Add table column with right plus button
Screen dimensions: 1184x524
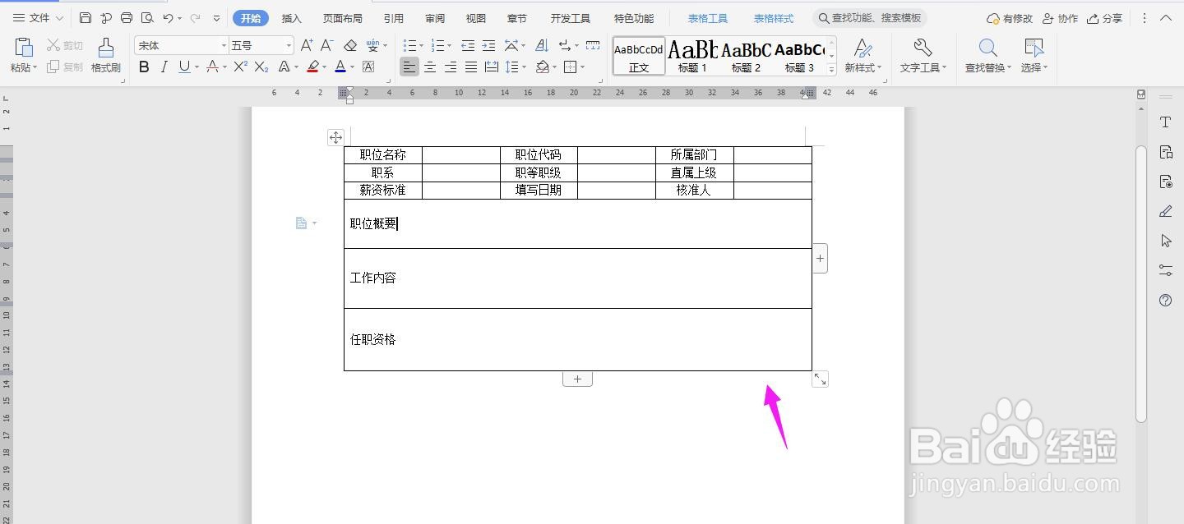coord(821,258)
